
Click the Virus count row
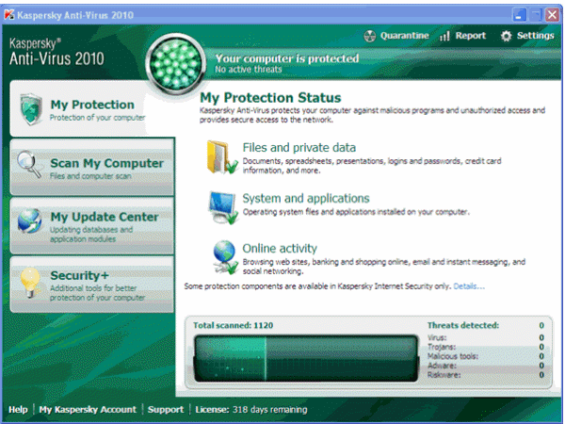[485, 338]
